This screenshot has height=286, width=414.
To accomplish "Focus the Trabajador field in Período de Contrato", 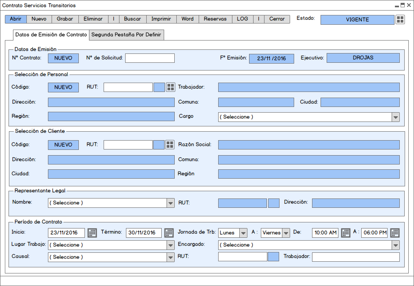I will pyautogui.click(x=355, y=257).
